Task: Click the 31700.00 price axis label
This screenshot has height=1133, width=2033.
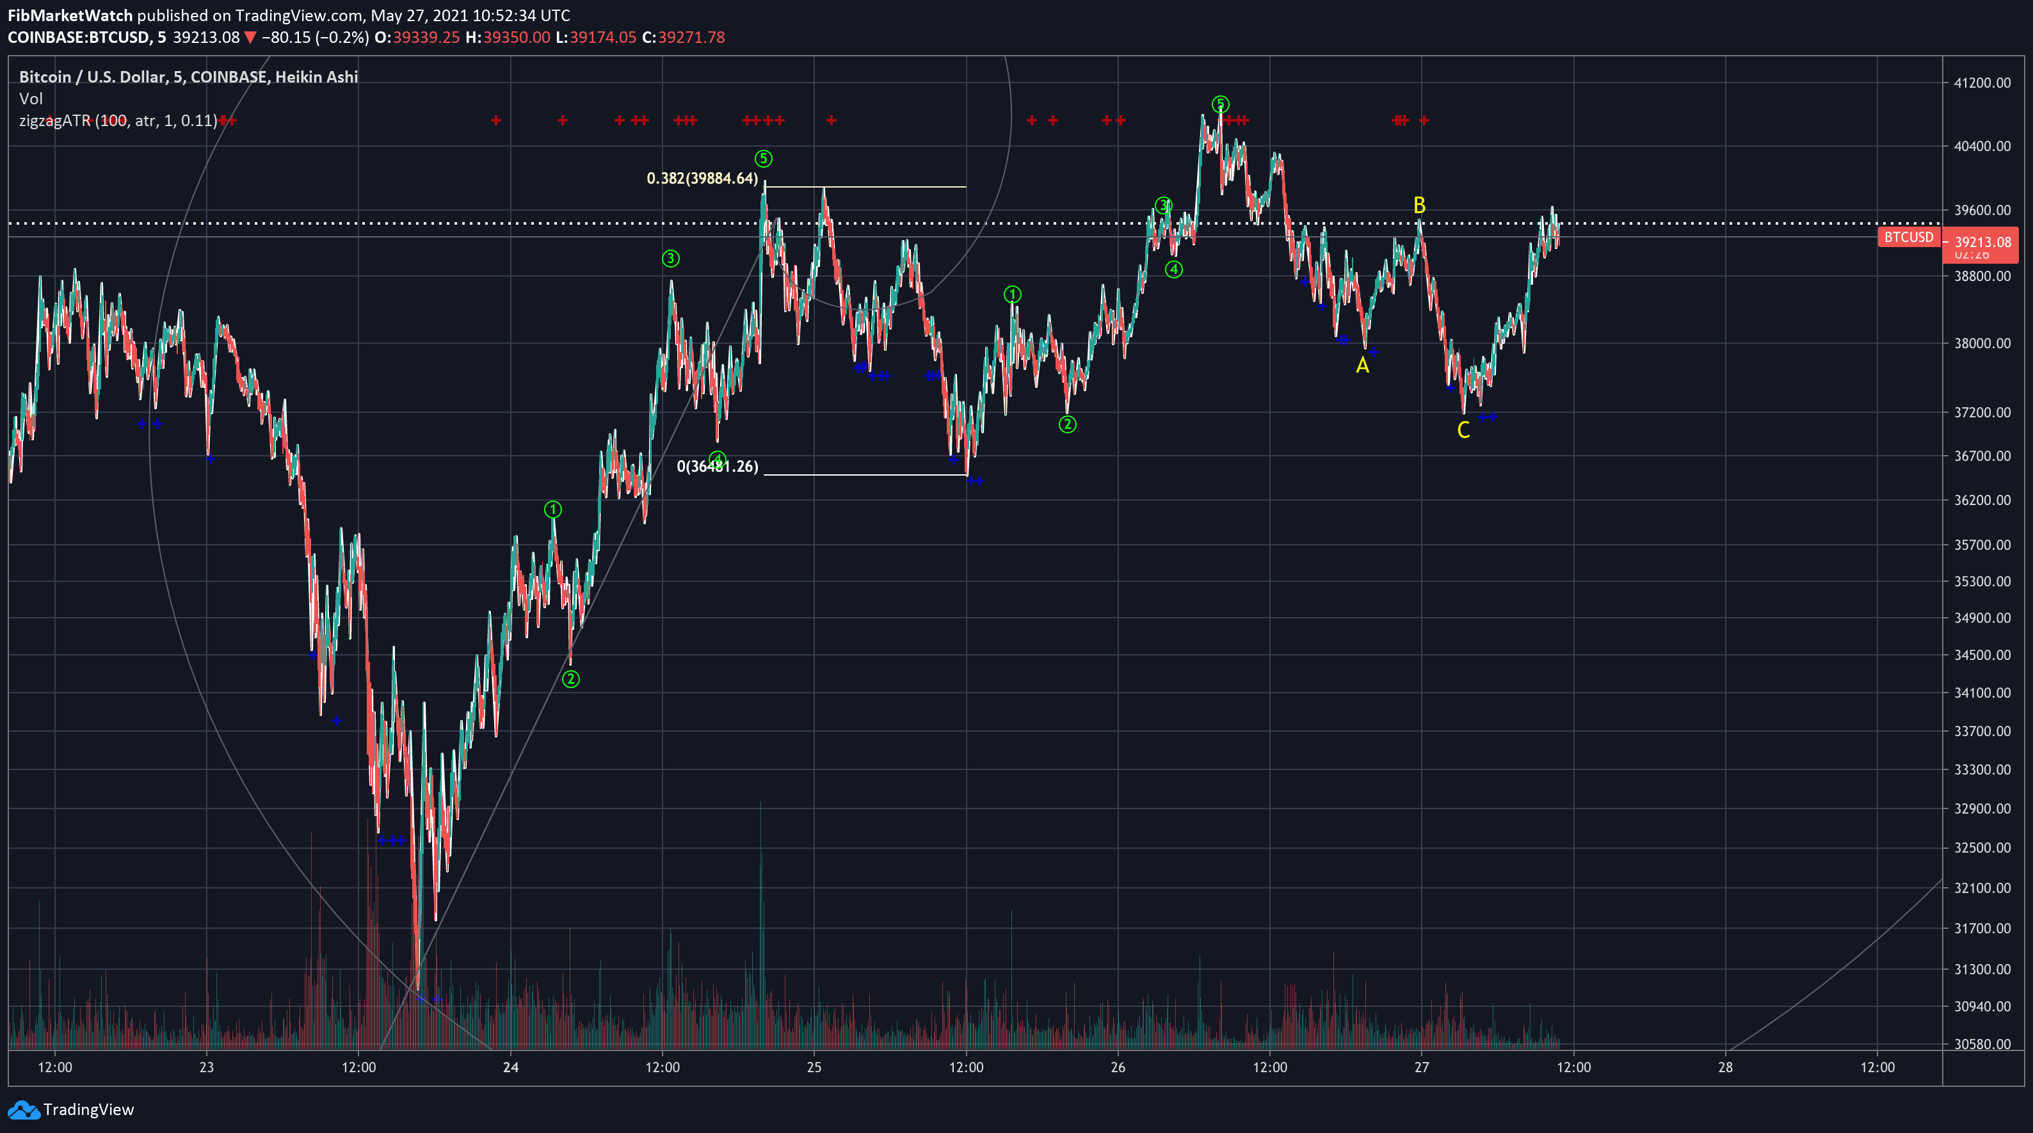Action: 1982,929
